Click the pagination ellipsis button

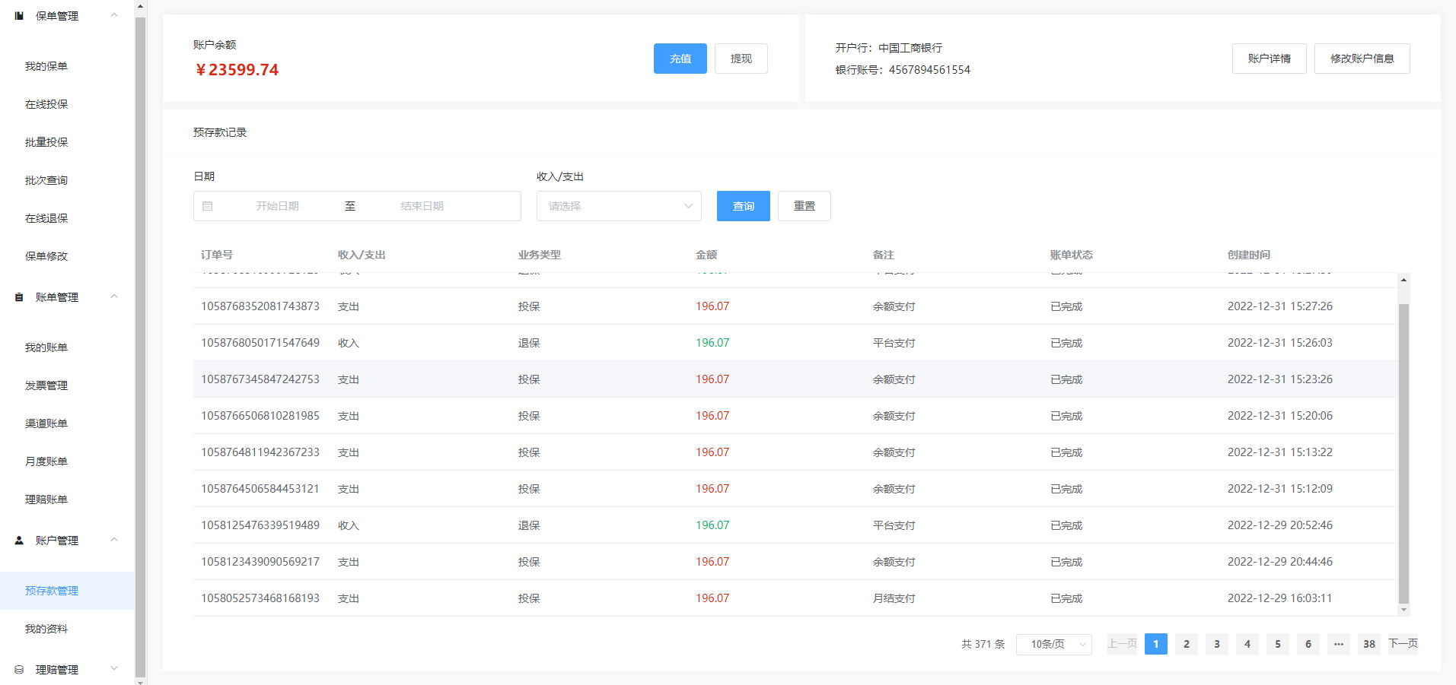point(1338,644)
